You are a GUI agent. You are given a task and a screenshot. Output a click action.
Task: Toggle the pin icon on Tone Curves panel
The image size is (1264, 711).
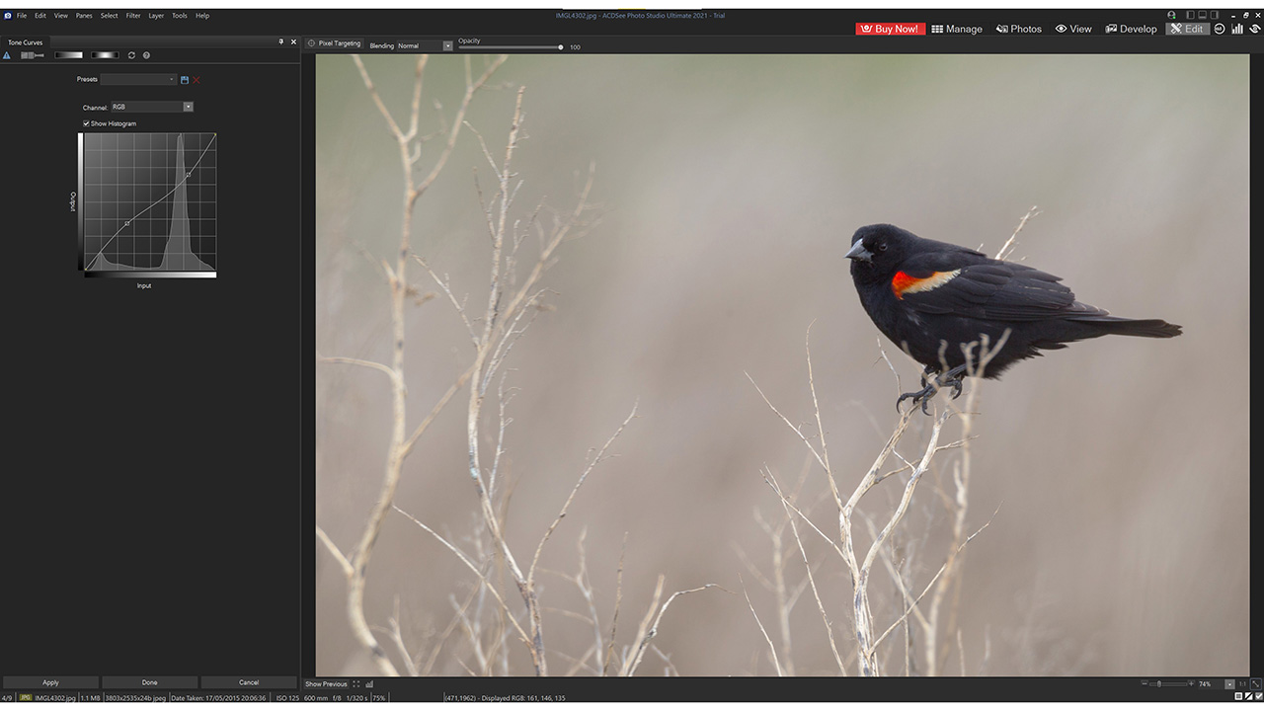click(x=281, y=41)
